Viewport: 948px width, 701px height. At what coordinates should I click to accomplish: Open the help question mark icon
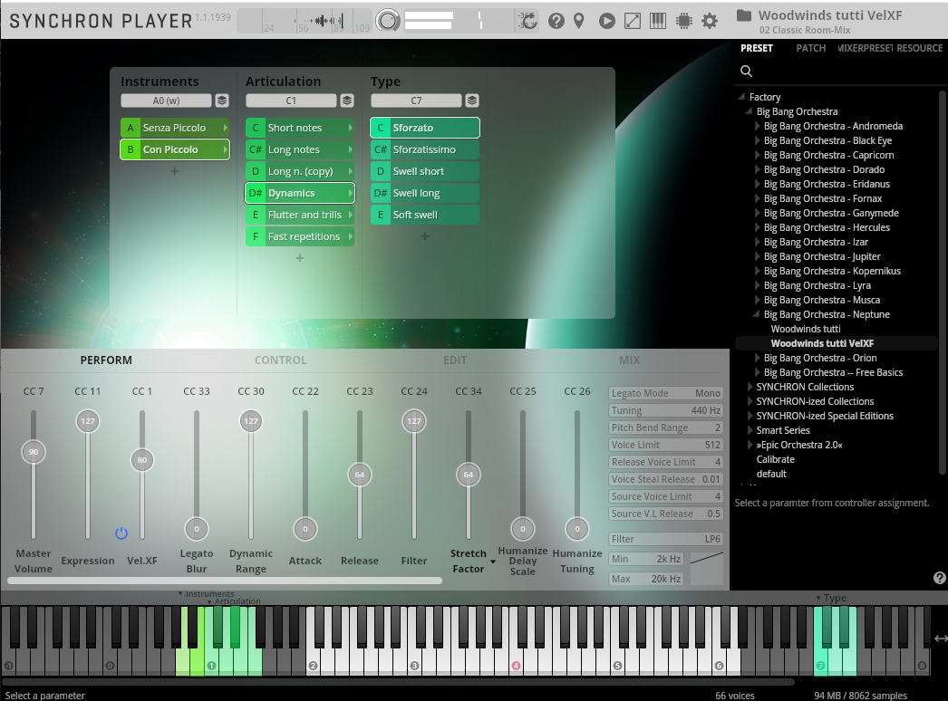point(556,21)
